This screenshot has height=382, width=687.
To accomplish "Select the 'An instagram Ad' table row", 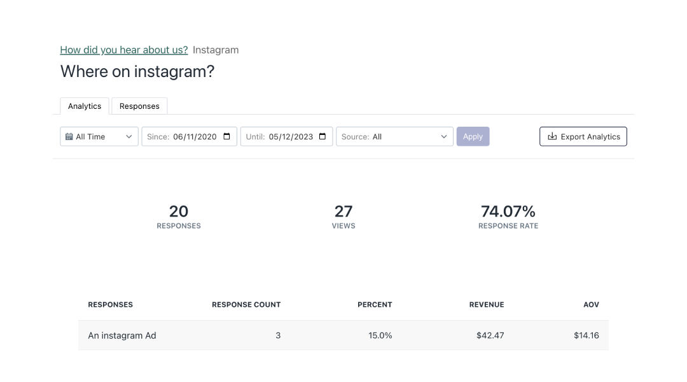I will [343, 336].
